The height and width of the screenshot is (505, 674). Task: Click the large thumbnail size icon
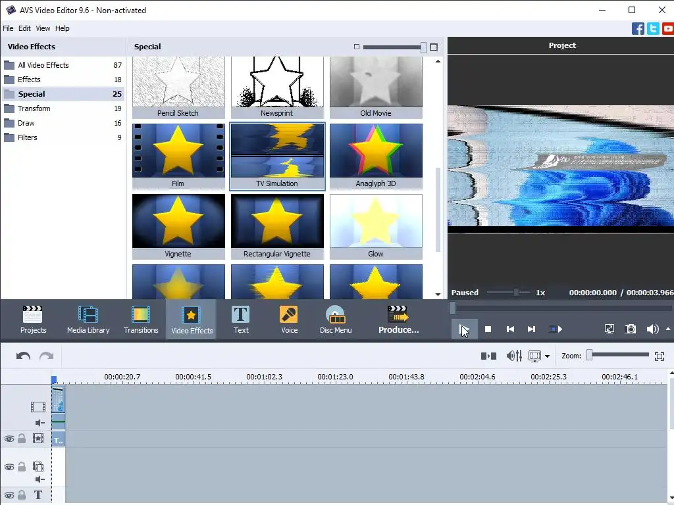coord(434,47)
